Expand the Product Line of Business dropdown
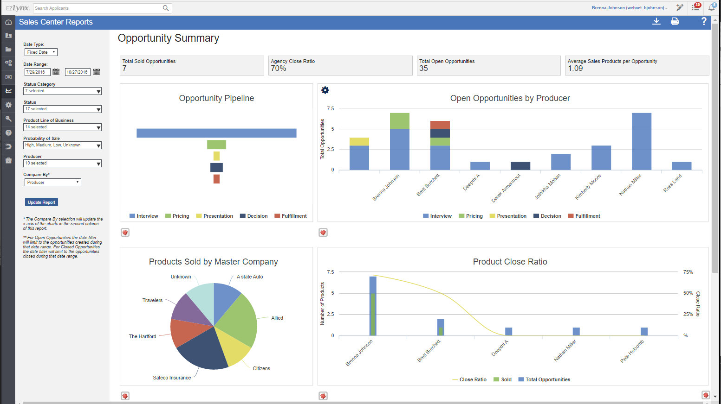 coord(62,127)
